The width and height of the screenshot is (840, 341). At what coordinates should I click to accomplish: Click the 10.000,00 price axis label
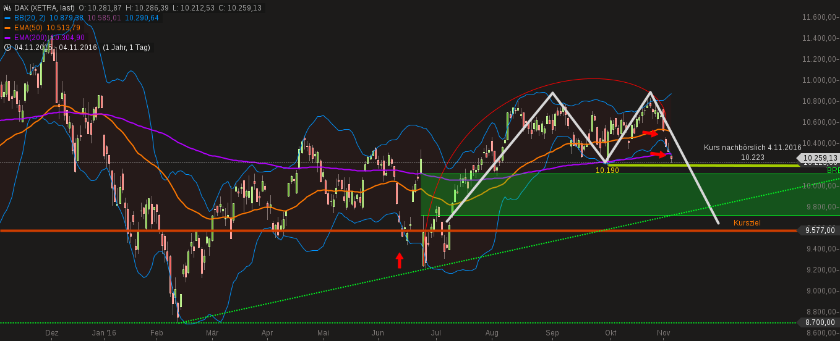(x=818, y=186)
